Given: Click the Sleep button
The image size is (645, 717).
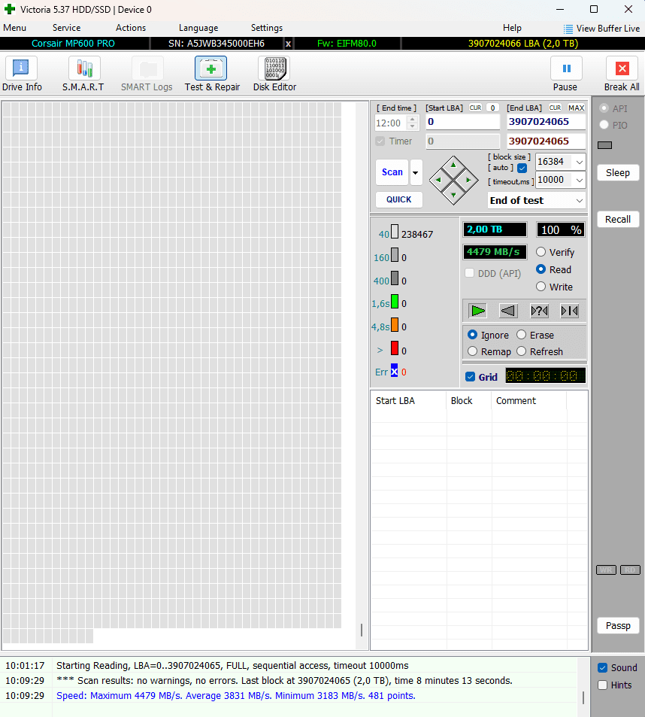Looking at the screenshot, I should tap(618, 173).
